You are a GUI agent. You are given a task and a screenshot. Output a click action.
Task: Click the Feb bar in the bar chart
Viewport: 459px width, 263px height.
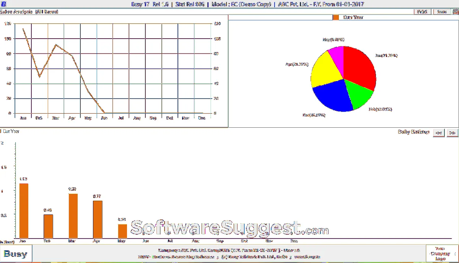pyautogui.click(x=48, y=226)
